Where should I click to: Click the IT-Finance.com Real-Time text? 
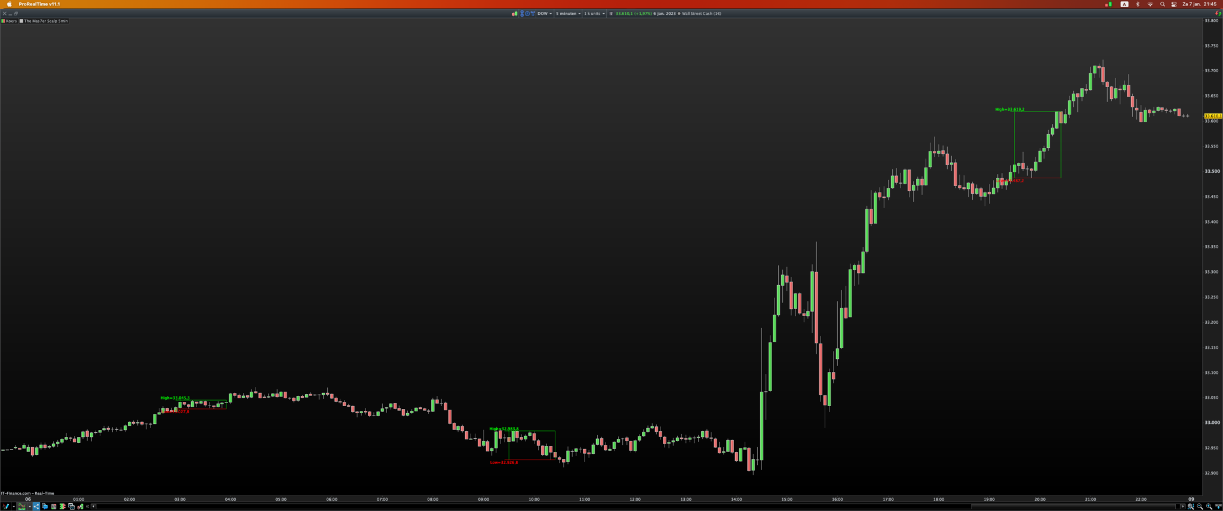click(x=27, y=493)
